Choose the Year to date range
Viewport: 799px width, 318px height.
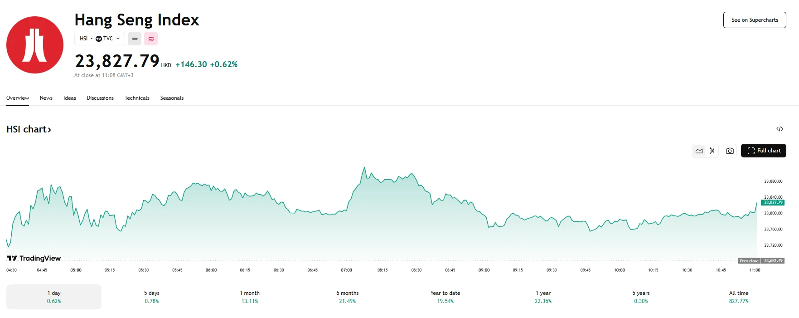pos(446,297)
